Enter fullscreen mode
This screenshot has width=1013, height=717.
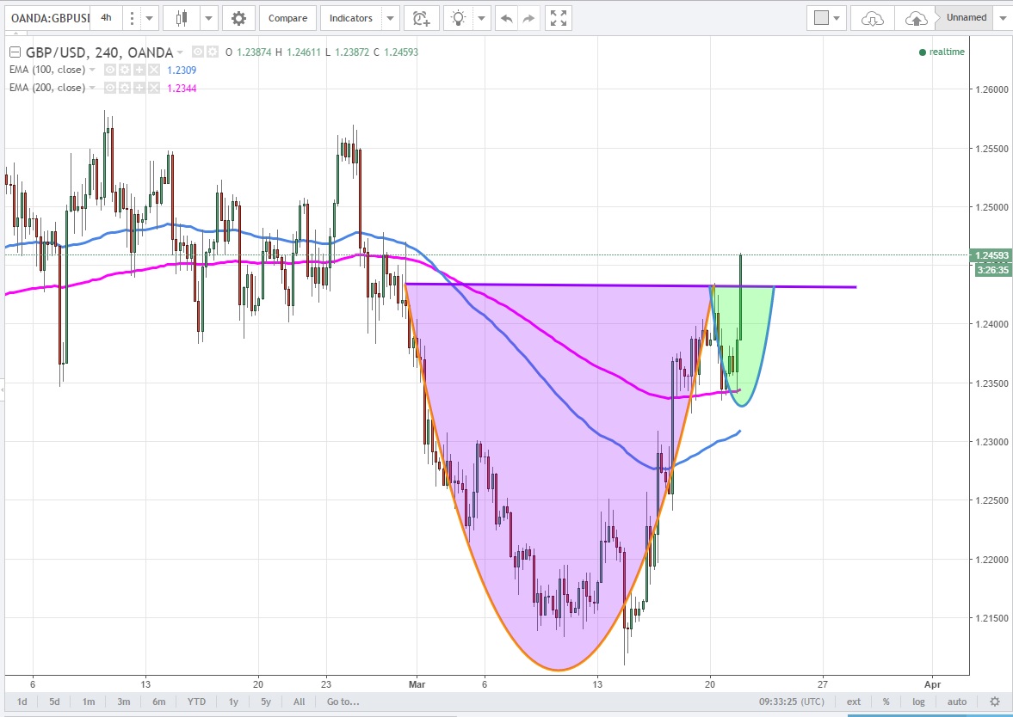(x=559, y=18)
